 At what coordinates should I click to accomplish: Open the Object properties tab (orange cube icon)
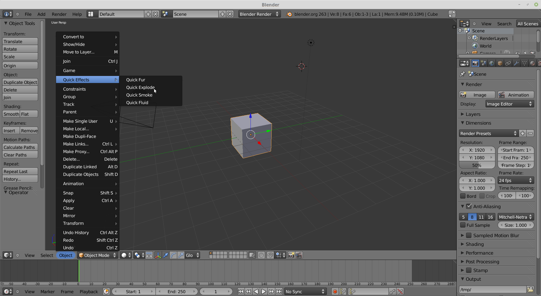[500, 64]
